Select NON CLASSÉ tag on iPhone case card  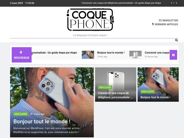click(105, 87)
